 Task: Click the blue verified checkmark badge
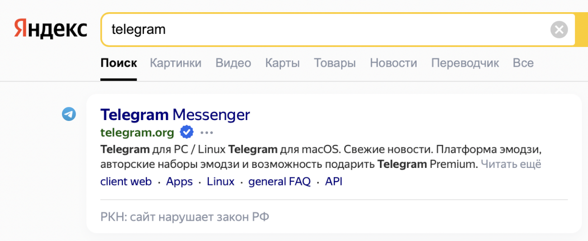tap(186, 132)
